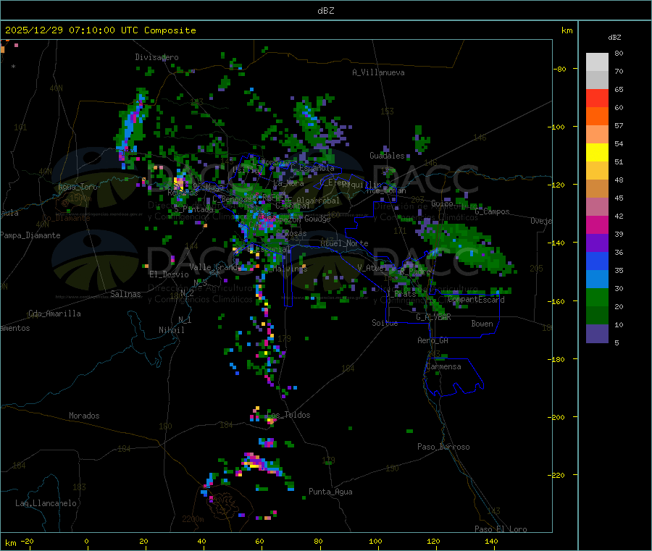Click the Valle_Grande map label

pos(215,267)
